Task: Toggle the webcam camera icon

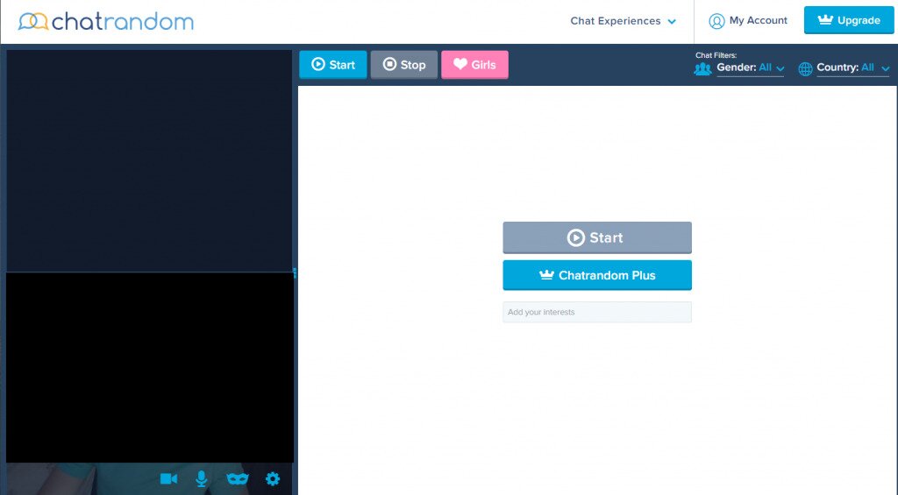Action: [168, 478]
